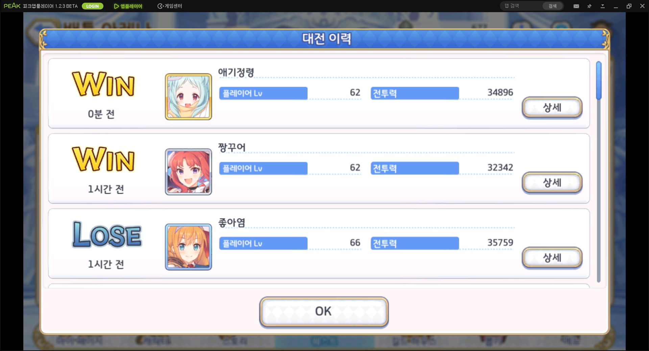Click the 검색 search button
649x351 pixels.
[553, 6]
